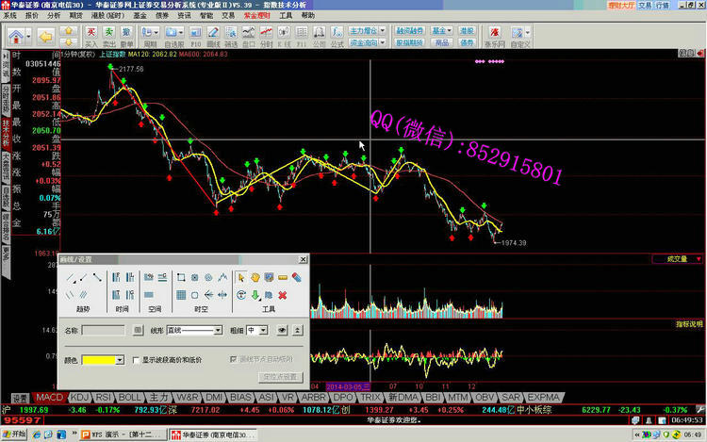The height and width of the screenshot is (442, 707).
Task: Click the 买入 buy toolbar icon
Action: tap(90, 37)
